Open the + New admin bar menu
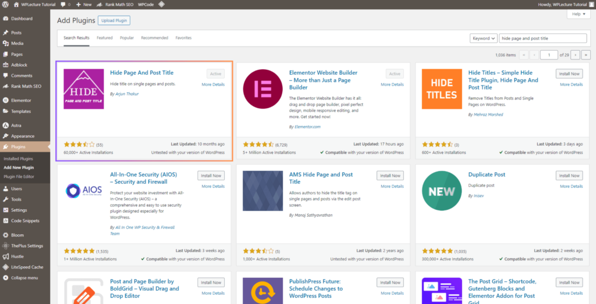 84,5
